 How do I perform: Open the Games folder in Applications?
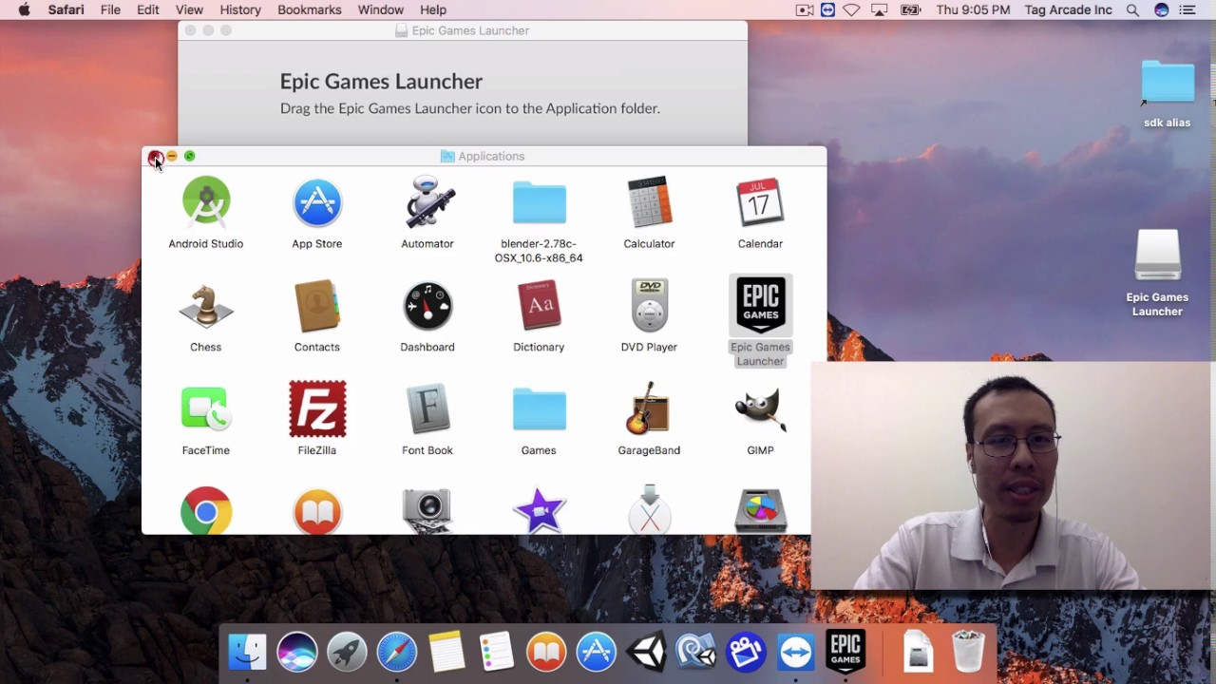pyautogui.click(x=539, y=409)
